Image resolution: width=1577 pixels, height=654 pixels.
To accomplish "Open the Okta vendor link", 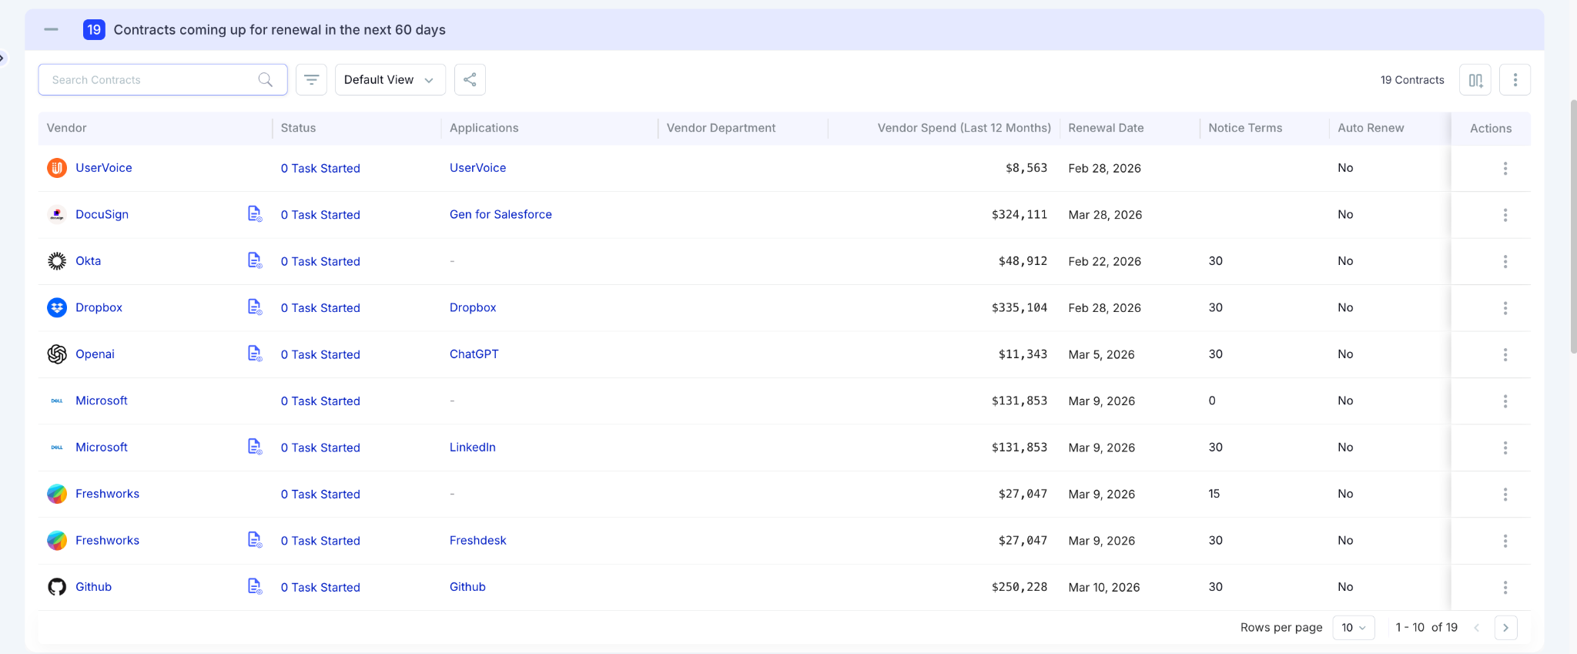I will pyautogui.click(x=88, y=261).
